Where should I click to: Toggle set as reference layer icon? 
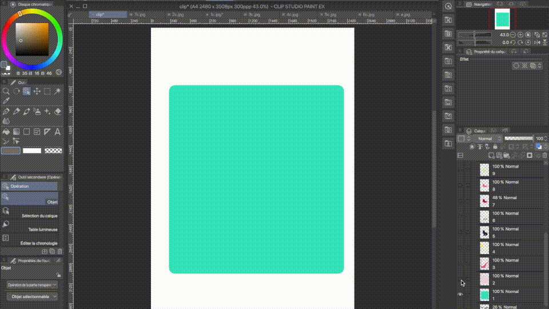click(x=480, y=146)
